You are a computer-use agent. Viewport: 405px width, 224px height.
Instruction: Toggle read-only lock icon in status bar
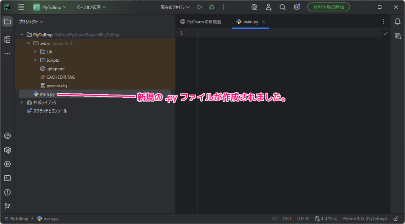(x=396, y=219)
